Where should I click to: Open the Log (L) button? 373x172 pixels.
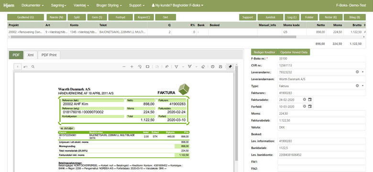292,17
